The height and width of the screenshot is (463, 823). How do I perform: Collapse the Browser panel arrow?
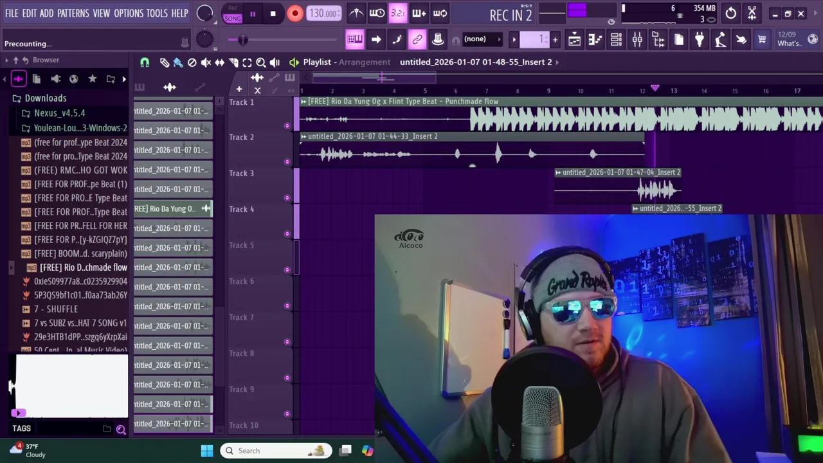6,60
